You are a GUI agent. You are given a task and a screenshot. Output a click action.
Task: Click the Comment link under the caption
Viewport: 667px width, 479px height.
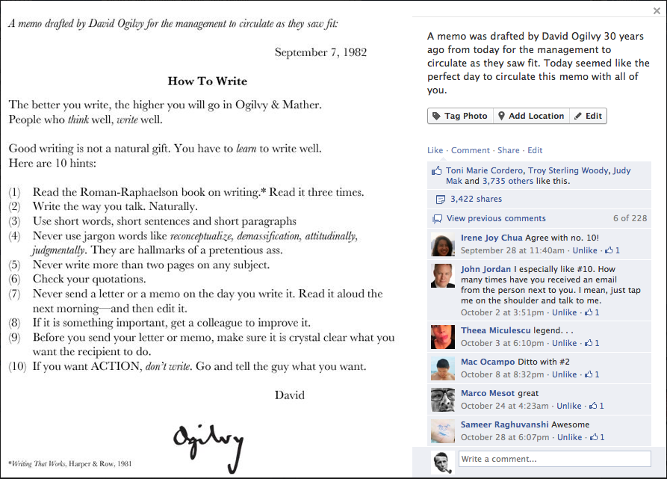(471, 150)
